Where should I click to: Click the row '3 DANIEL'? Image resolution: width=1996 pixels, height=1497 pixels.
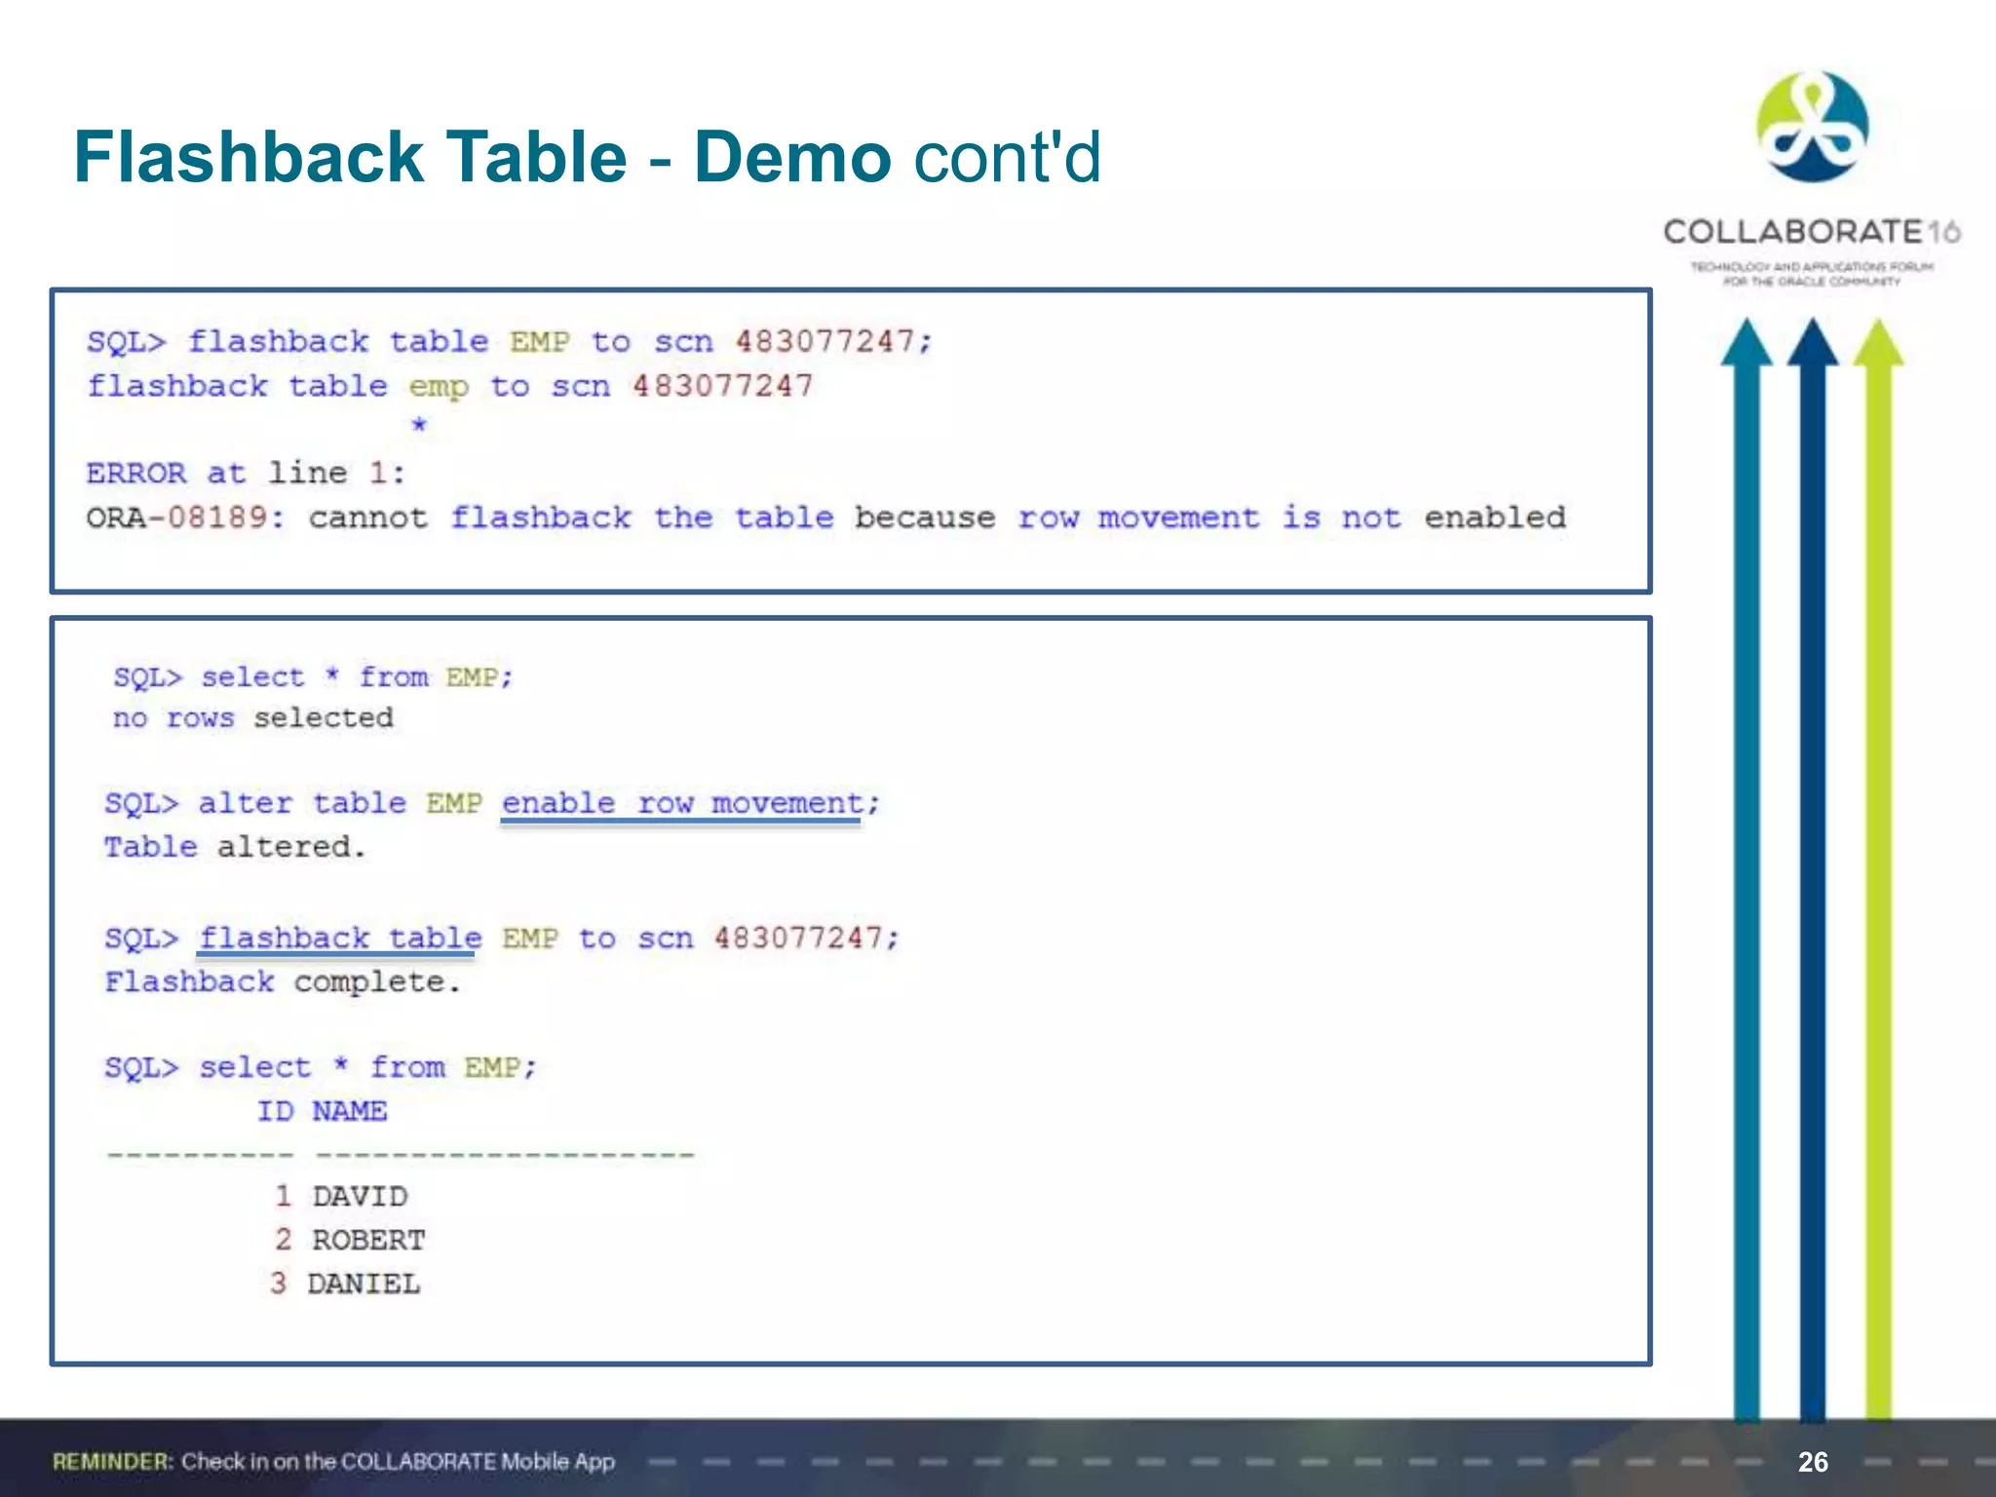click(346, 1284)
